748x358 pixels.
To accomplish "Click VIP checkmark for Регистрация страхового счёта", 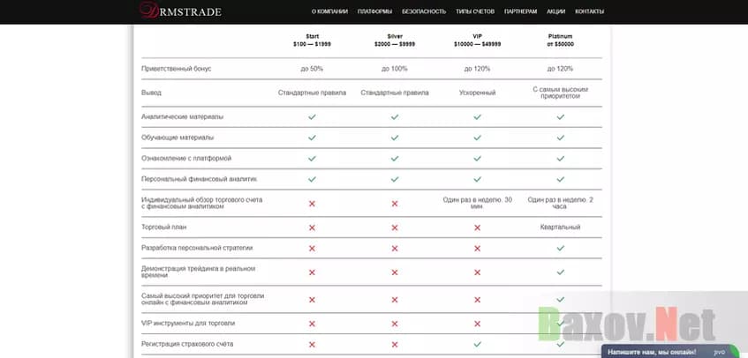I will click(x=477, y=344).
